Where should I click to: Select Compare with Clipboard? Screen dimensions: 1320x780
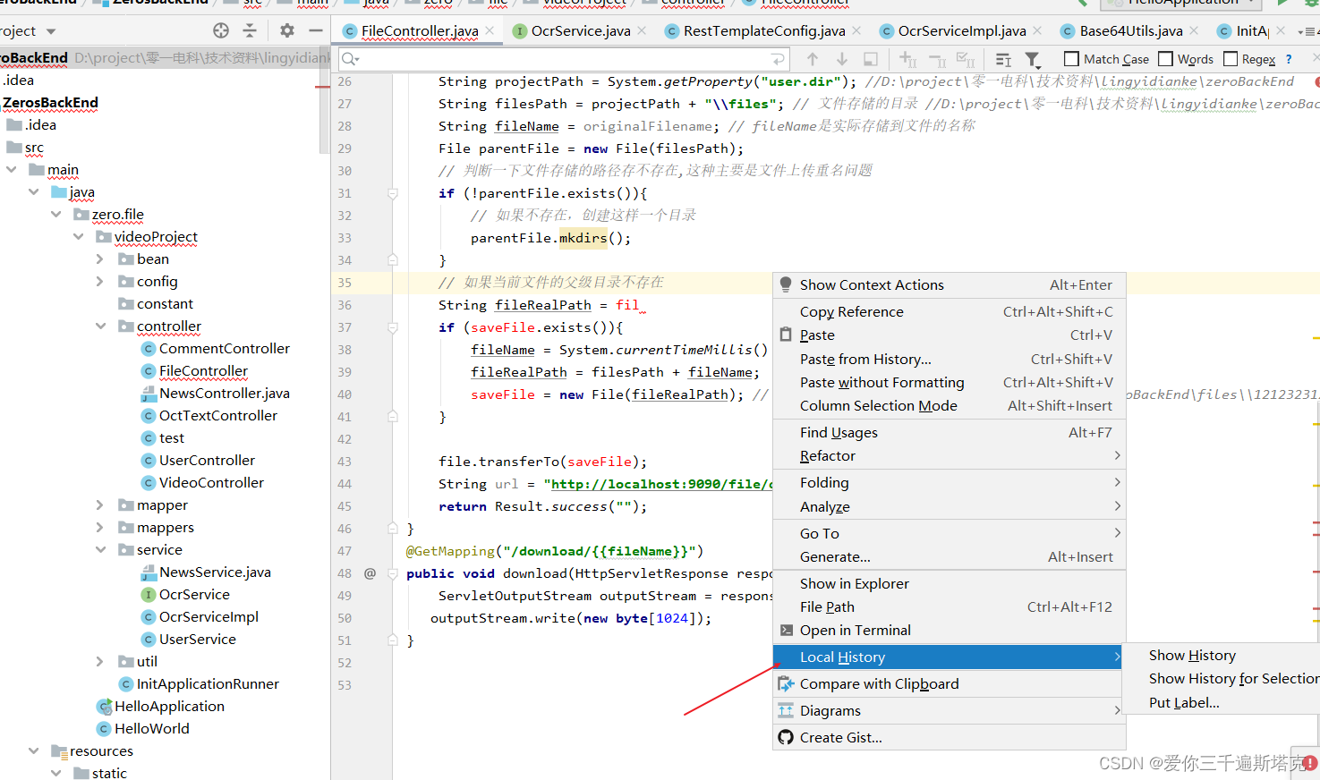tap(950, 684)
